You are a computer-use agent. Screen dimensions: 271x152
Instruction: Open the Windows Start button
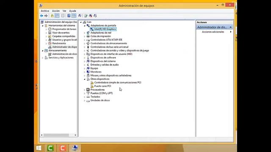(39, 148)
